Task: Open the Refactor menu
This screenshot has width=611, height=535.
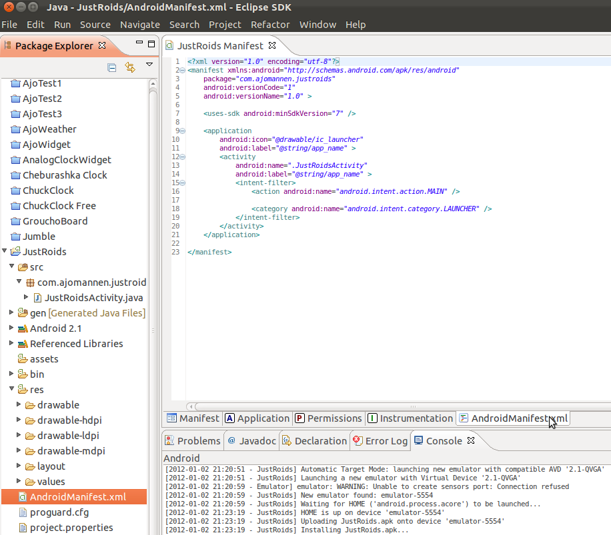Action: point(270,25)
